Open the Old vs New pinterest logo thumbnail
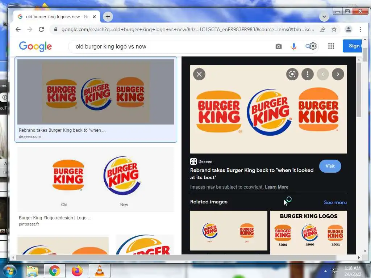371x278 pixels. click(96, 180)
